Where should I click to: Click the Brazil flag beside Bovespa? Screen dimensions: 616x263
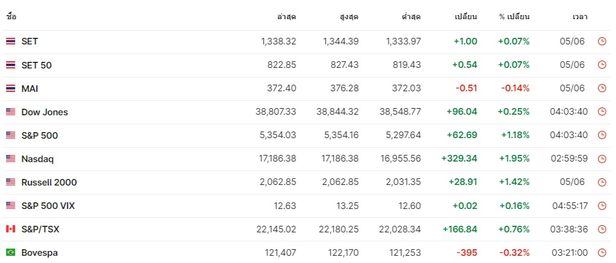[x=11, y=252]
